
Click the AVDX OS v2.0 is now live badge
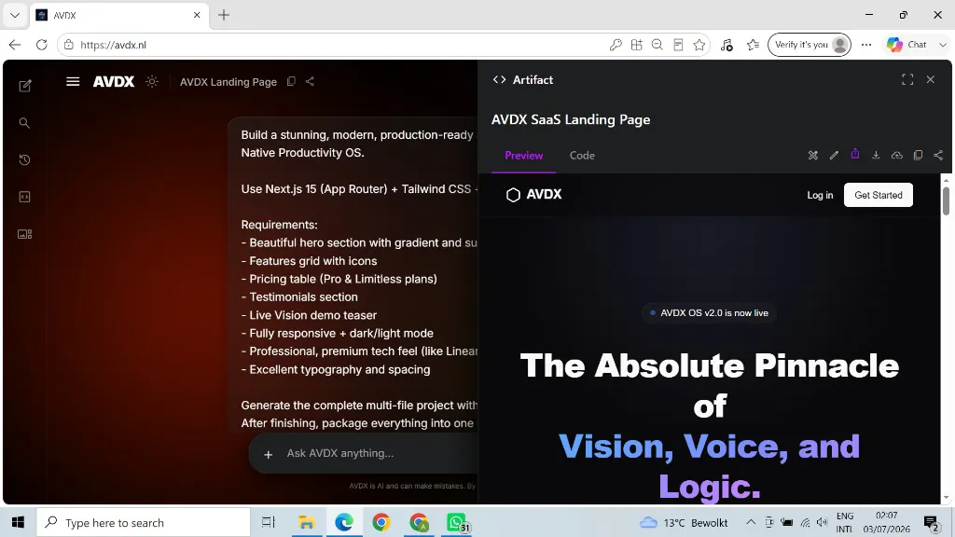[x=709, y=313]
